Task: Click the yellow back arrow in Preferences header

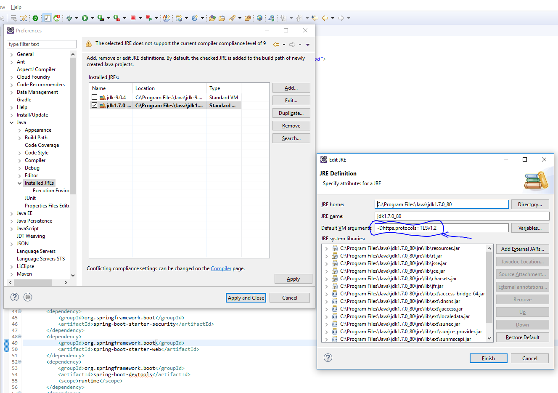Action: pyautogui.click(x=276, y=45)
